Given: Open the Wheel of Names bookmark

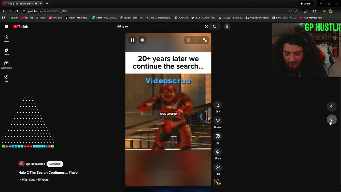Looking at the screenshot, I should click(159, 18).
